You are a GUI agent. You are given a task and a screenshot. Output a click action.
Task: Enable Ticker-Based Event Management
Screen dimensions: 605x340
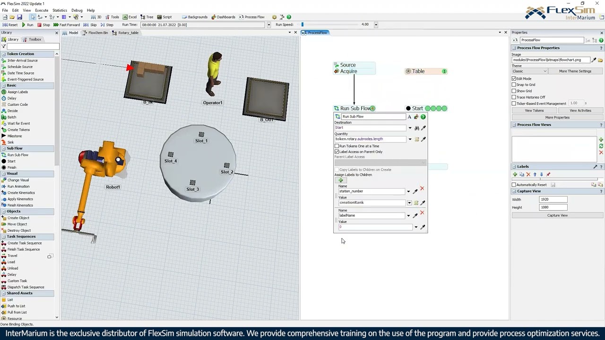point(514,103)
